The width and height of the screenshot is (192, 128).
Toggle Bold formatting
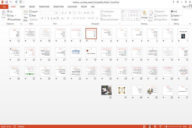pyautogui.click(x=42, y=18)
